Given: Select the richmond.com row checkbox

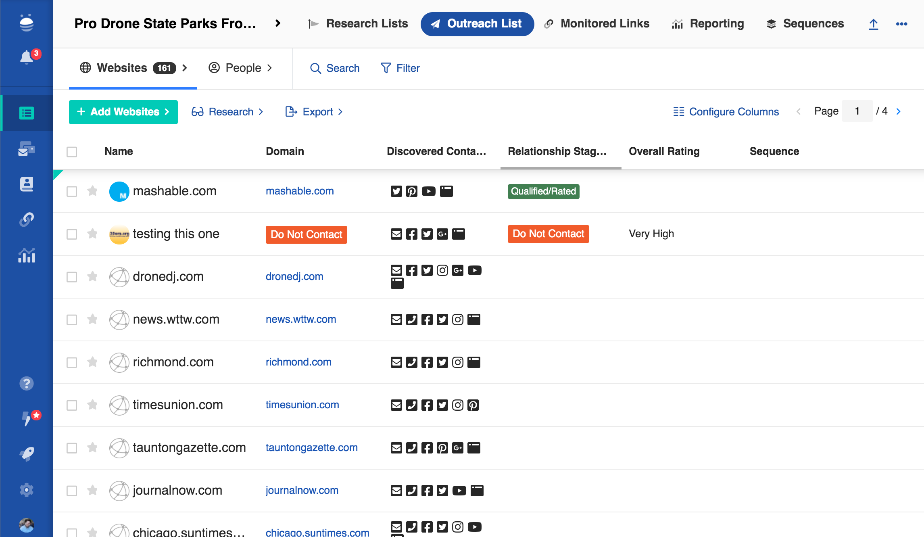Looking at the screenshot, I should pyautogui.click(x=72, y=362).
